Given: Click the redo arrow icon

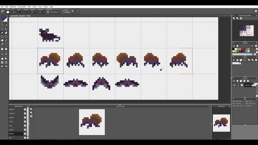Looking at the screenshot, I should [6, 66].
